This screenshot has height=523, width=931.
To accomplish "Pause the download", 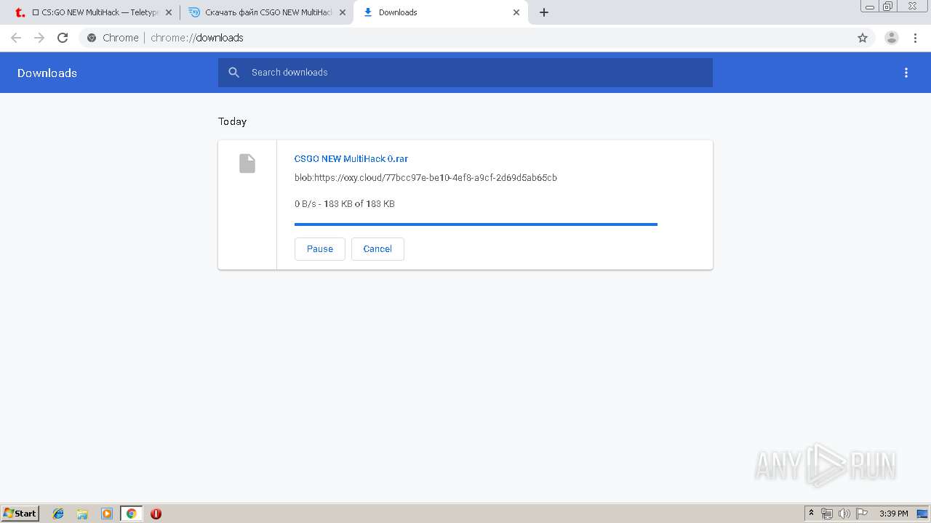I will 320,248.
